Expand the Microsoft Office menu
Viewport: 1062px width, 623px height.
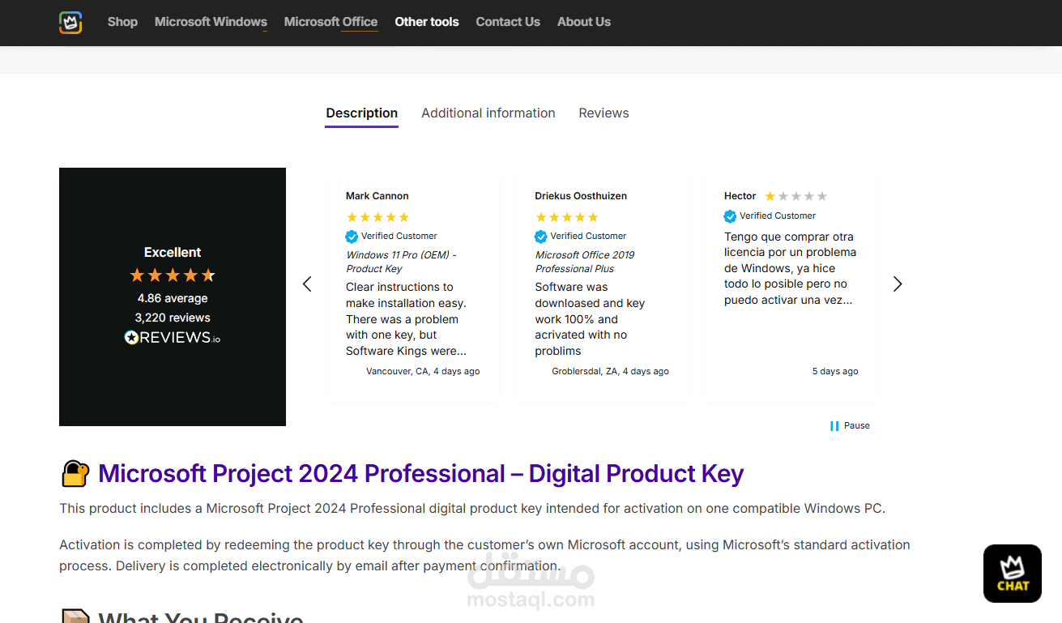pos(331,22)
